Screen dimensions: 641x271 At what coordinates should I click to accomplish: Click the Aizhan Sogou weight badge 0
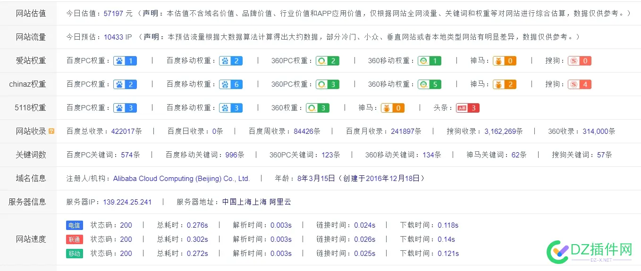580,61
